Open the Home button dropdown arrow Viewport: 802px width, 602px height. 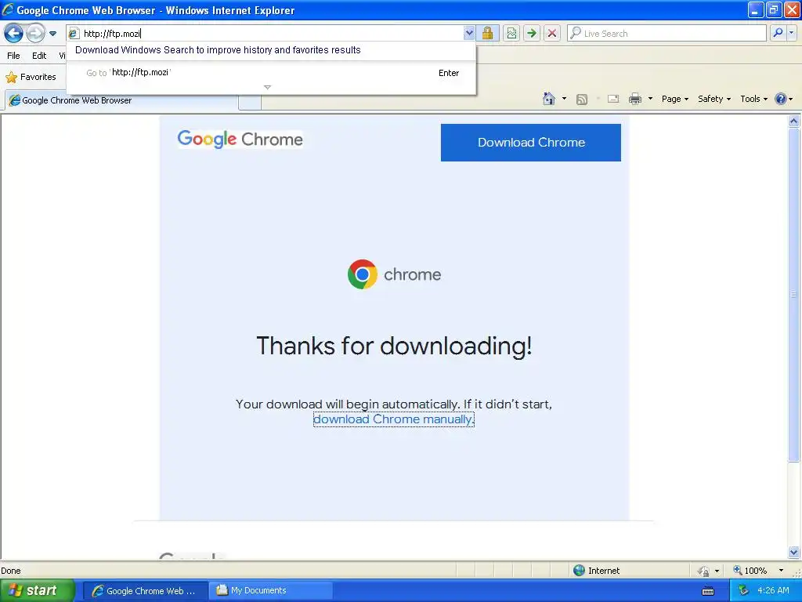(564, 99)
